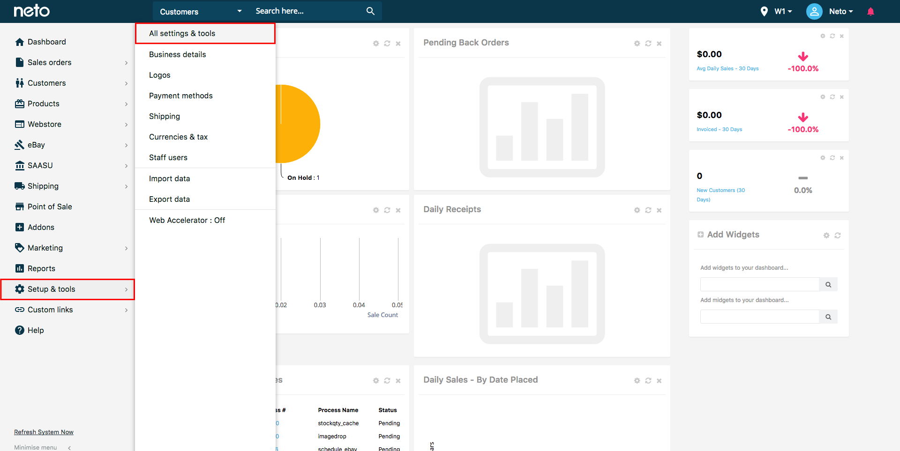Screen dimensions: 900x451
Task: Open Setup & tools menu
Action: 67,289
